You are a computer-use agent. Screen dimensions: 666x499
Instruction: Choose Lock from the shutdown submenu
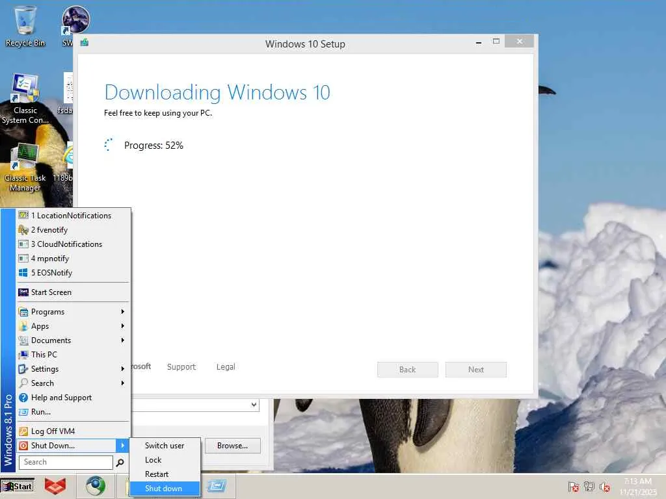[x=165, y=460]
